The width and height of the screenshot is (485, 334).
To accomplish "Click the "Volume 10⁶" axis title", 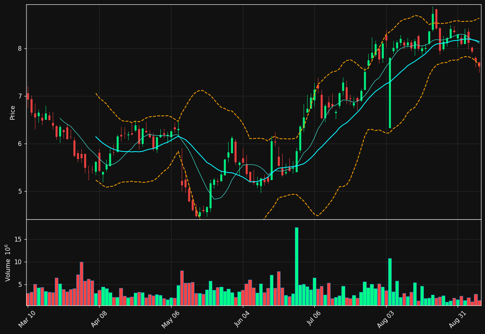I will coord(8,263).
